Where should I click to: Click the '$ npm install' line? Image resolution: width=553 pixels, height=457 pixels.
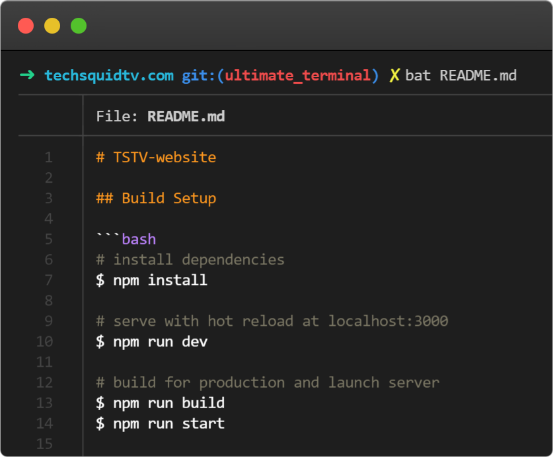pos(152,280)
